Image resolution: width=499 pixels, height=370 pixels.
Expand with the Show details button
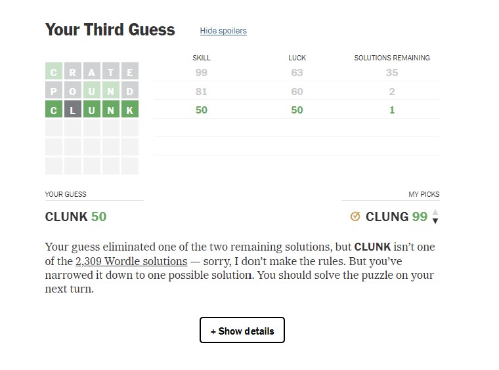(x=242, y=331)
